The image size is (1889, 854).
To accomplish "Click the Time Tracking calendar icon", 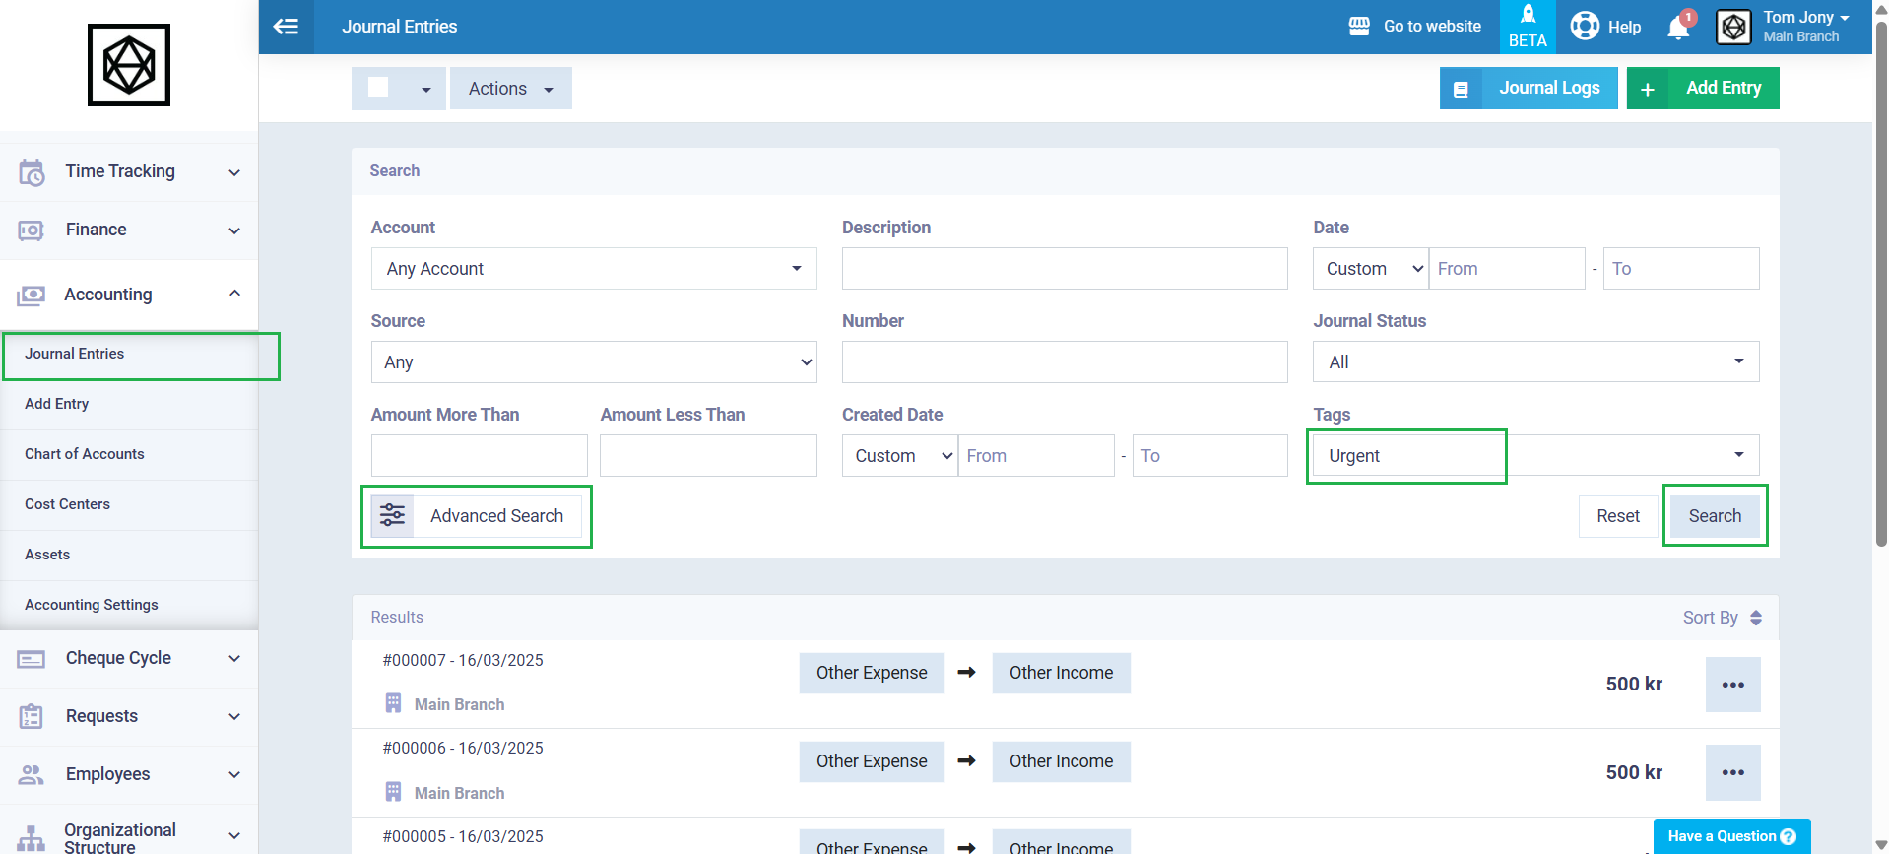I will (x=32, y=172).
